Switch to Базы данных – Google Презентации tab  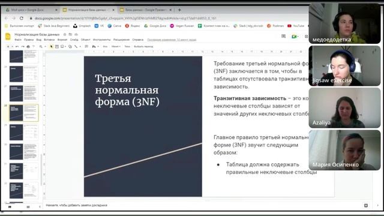[x=145, y=10]
